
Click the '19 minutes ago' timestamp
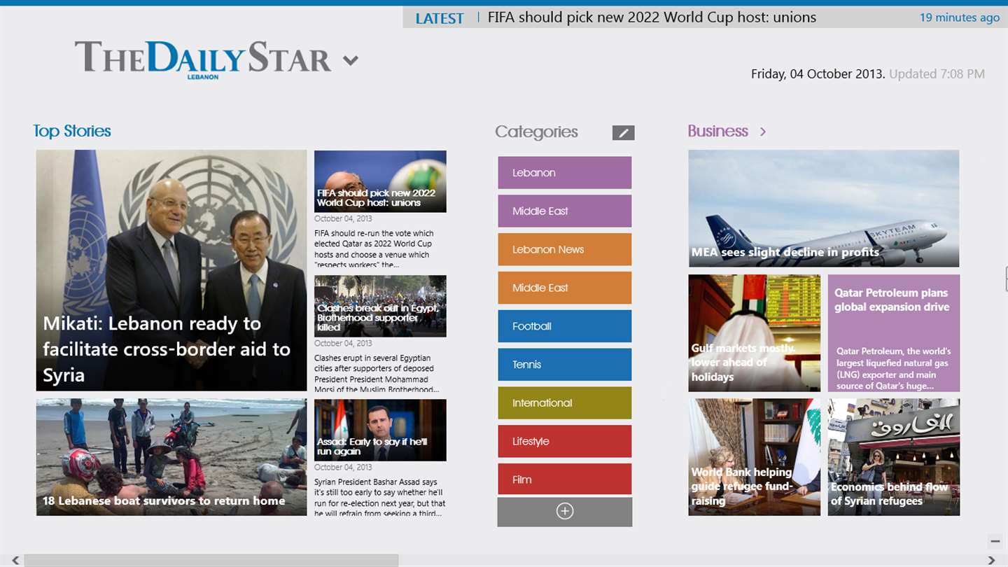pyautogui.click(x=960, y=17)
